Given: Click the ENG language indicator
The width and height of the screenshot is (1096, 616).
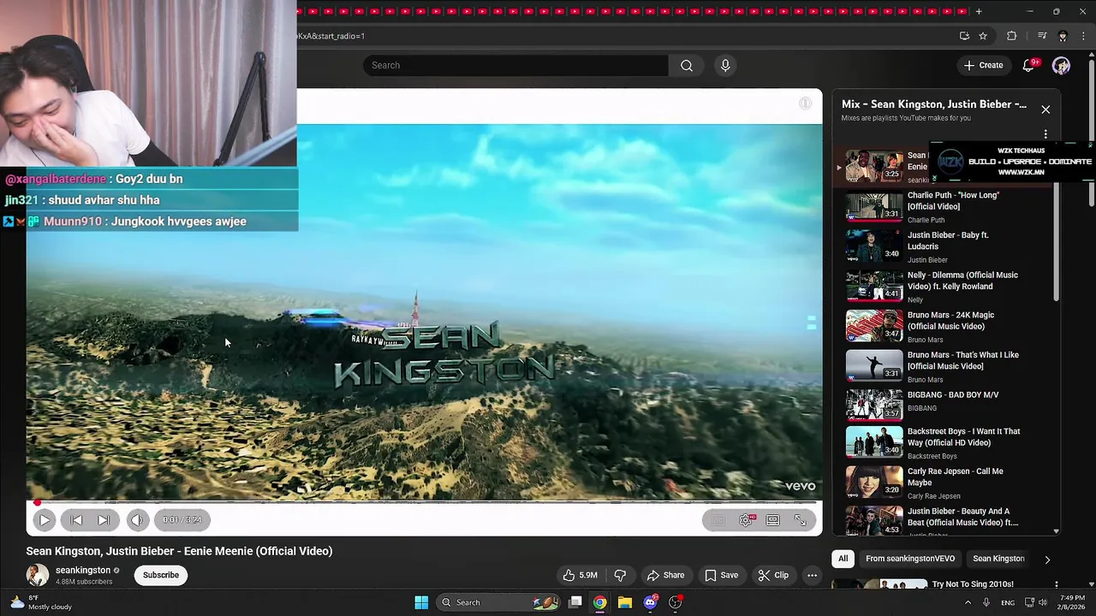Looking at the screenshot, I should coord(1008,603).
